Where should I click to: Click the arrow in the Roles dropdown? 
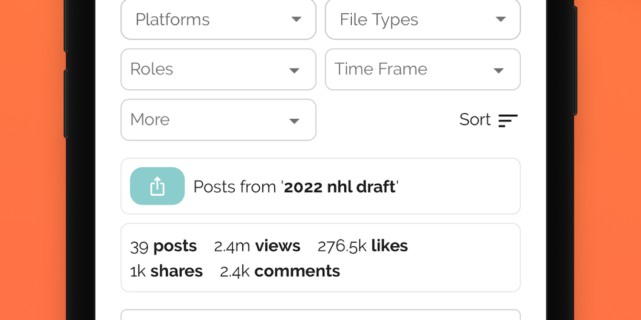pos(294,70)
